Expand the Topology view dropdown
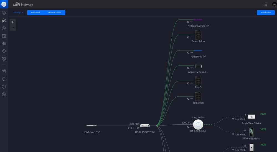The width and height of the screenshot is (277, 152). pyautogui.click(x=18, y=13)
